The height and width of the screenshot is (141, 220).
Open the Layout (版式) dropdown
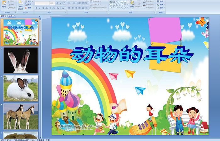(29, 1)
